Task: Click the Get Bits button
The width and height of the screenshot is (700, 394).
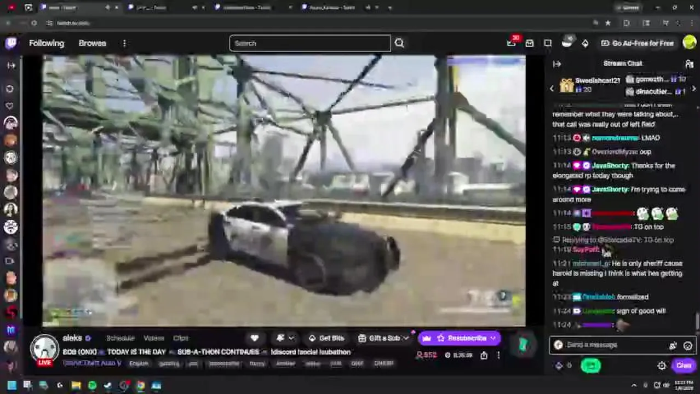Action: click(326, 338)
